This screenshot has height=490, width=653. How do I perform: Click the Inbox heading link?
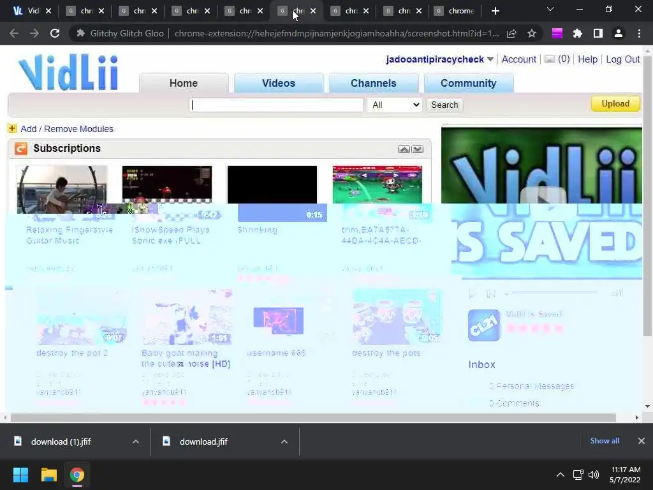point(482,364)
